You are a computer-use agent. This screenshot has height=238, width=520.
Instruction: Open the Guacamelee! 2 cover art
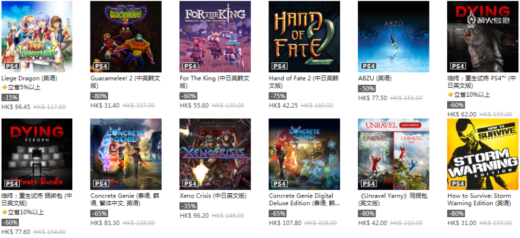[x=126, y=36]
